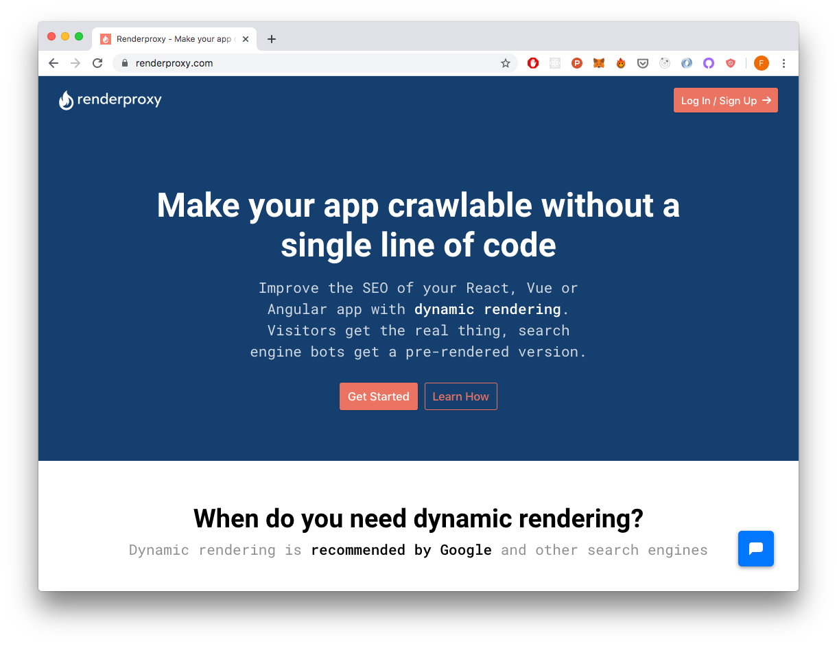
Task: Open the Chrome three-dot menu
Action: [x=783, y=62]
